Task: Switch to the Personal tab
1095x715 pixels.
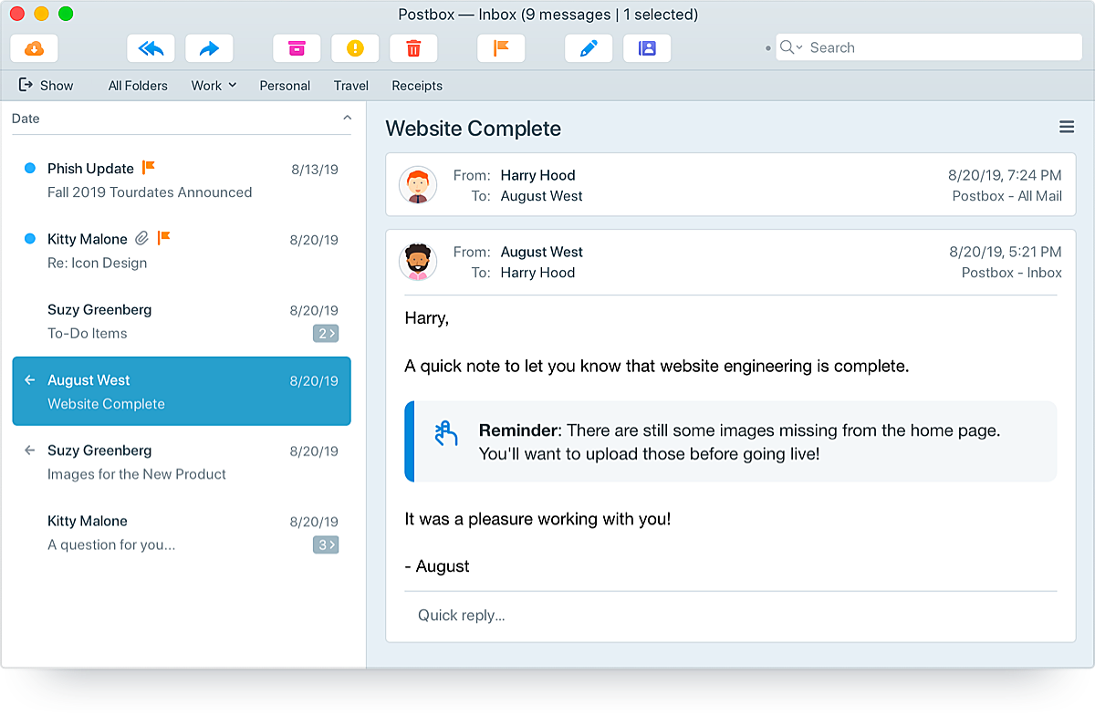Action: pos(284,85)
